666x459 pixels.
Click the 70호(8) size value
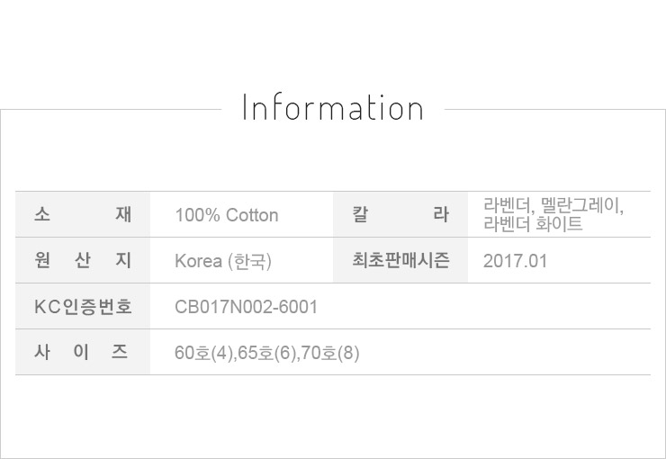(x=330, y=353)
